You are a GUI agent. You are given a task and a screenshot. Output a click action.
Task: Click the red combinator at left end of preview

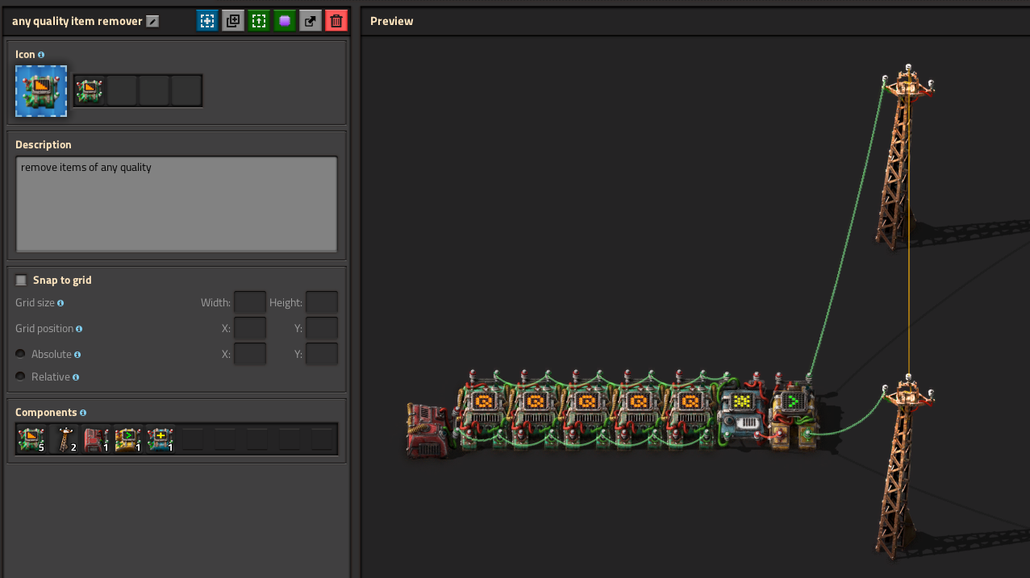point(427,431)
